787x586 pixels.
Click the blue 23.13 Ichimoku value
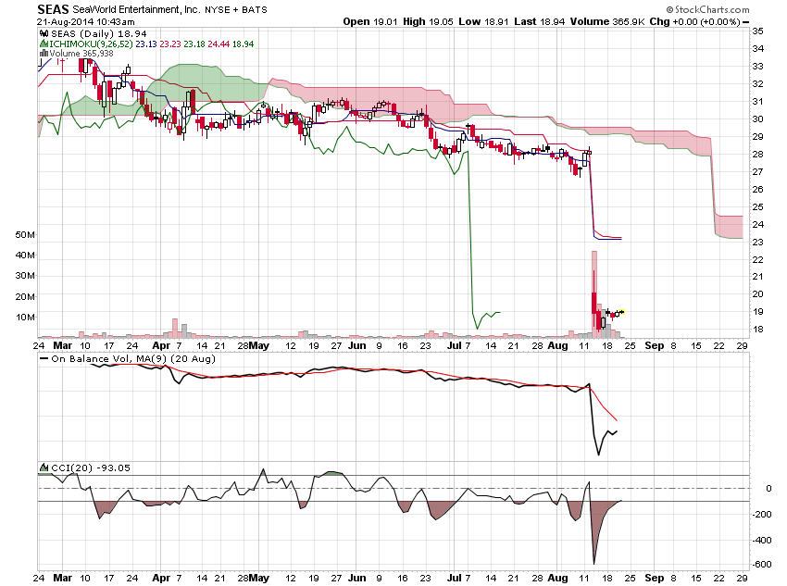coord(146,44)
